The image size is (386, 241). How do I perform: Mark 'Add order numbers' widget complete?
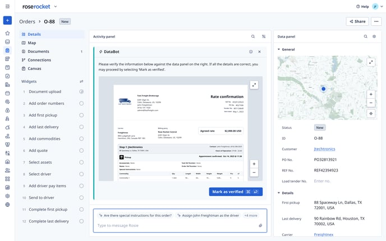pyautogui.click(x=81, y=103)
